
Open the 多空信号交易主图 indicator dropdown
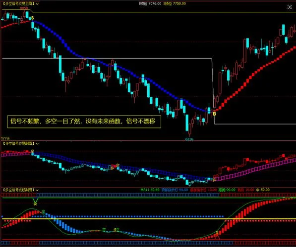tap(37, 4)
